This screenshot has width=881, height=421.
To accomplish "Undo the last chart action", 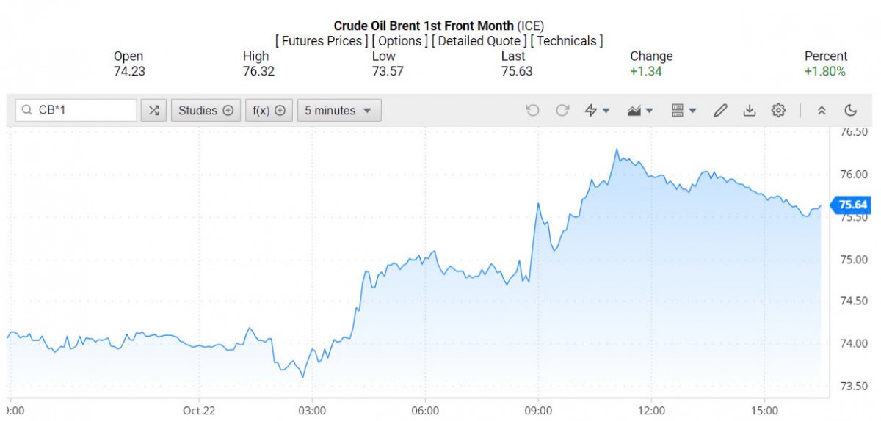I will (532, 111).
